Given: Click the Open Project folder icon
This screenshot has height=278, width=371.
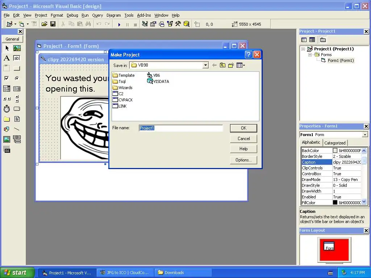Looking at the screenshot, I should coord(44,24).
